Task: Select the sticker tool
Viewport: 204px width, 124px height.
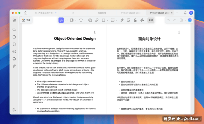Action: tap(128, 20)
